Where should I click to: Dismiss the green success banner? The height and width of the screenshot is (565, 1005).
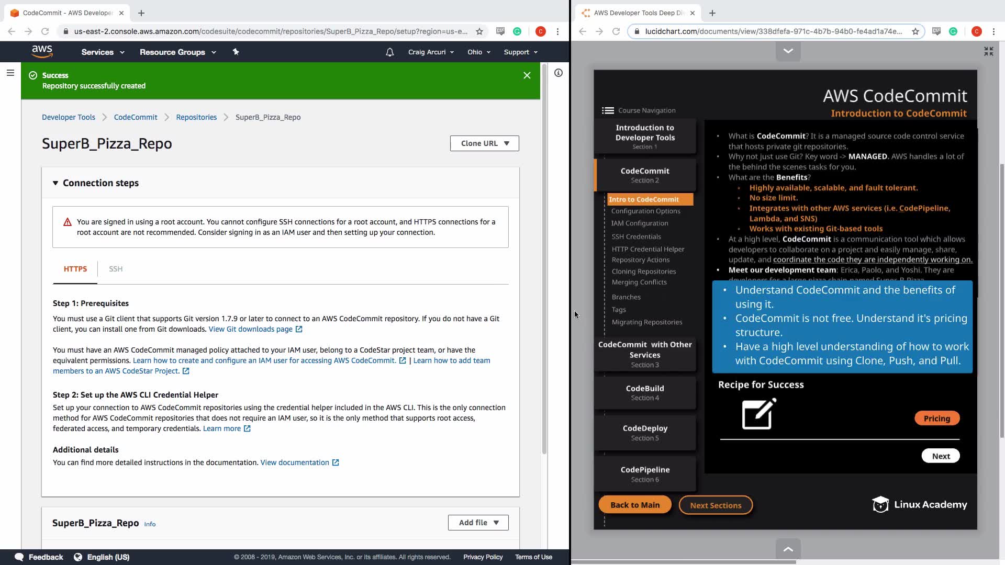pyautogui.click(x=527, y=75)
